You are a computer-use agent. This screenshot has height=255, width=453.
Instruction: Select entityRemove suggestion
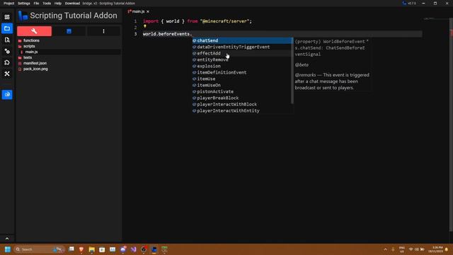pyautogui.click(x=242, y=59)
